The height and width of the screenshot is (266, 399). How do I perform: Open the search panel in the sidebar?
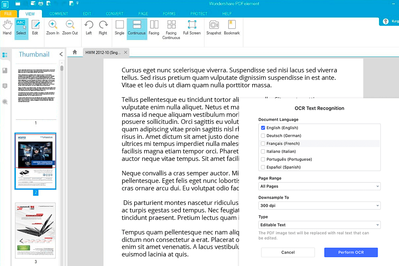pyautogui.click(x=5, y=102)
